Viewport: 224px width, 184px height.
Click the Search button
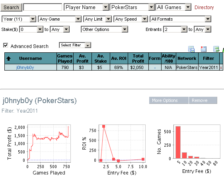[x=11, y=7]
